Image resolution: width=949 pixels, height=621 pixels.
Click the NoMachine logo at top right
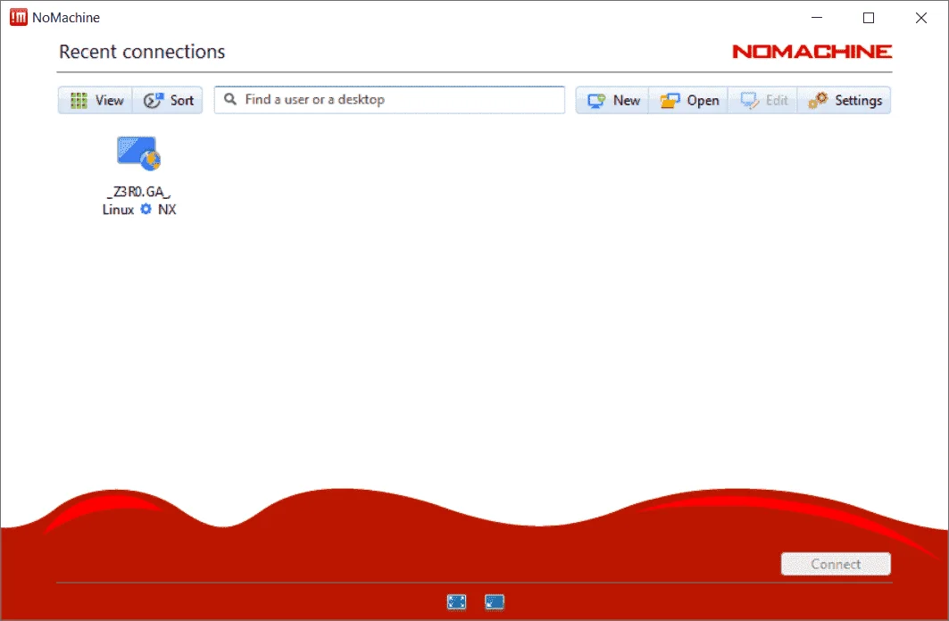(812, 52)
